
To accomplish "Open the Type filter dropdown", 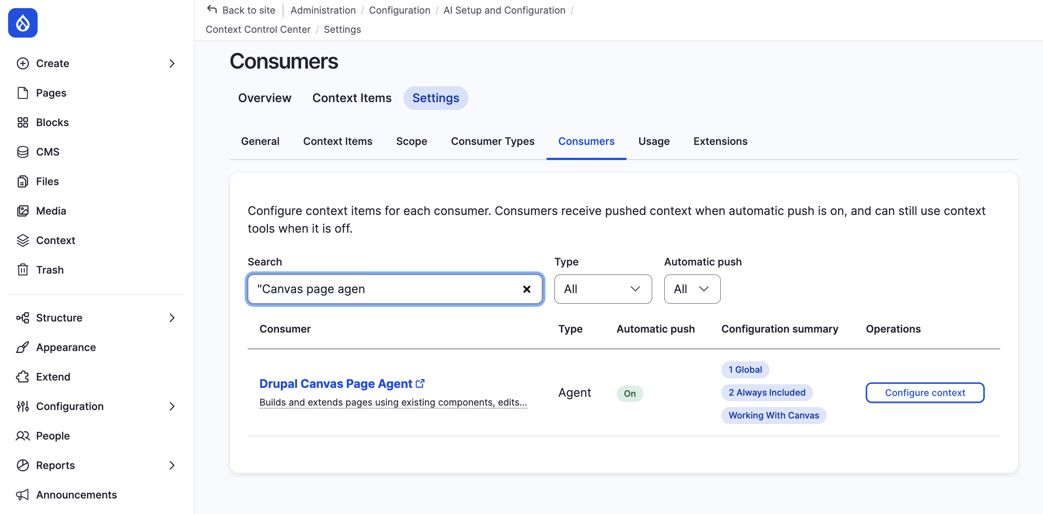I will click(x=603, y=289).
